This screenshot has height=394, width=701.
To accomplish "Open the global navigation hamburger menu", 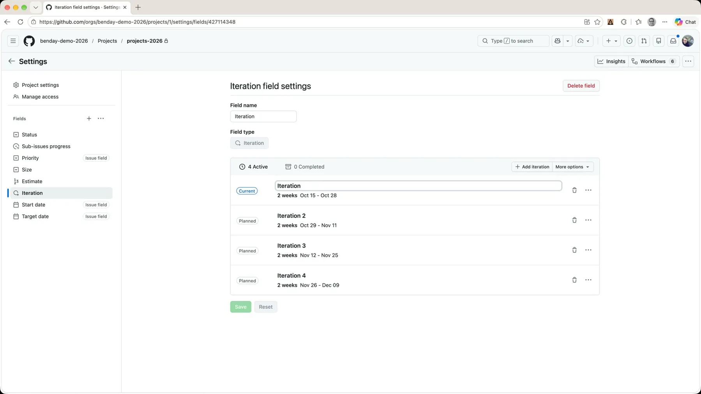I will [13, 41].
